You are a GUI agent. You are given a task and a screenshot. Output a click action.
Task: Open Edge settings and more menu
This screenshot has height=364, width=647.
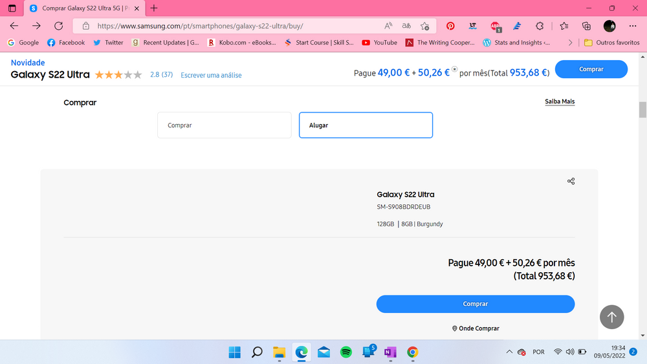pos(633,26)
